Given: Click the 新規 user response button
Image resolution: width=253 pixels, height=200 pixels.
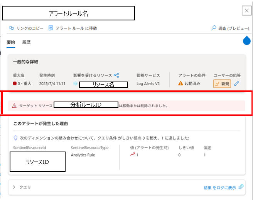Looking at the screenshot, I should coord(222,84).
